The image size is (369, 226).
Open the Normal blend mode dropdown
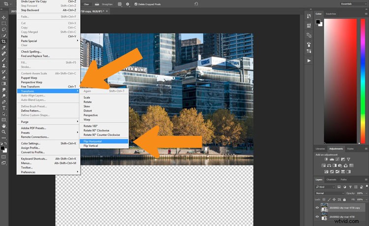click(330, 194)
